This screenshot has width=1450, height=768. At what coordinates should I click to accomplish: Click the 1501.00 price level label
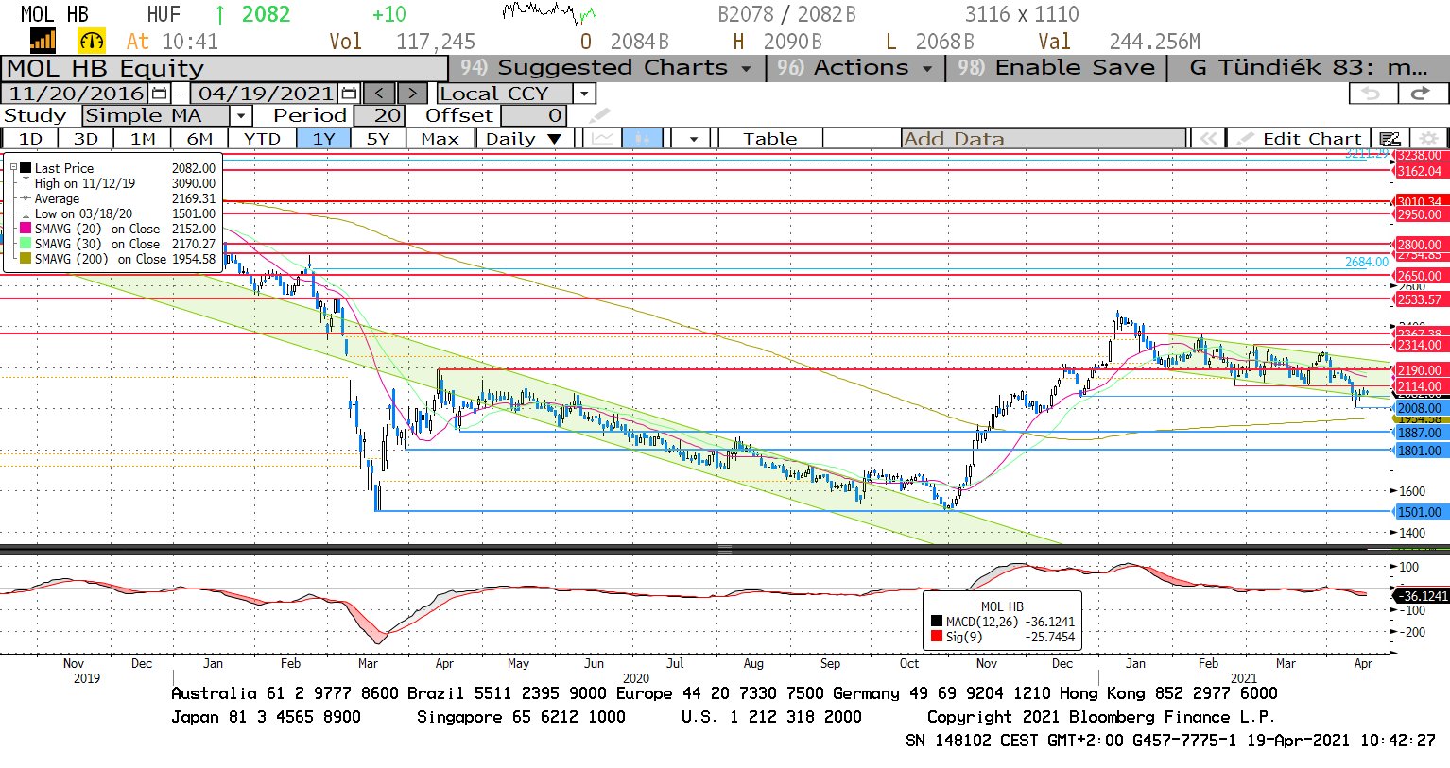[x=1420, y=512]
